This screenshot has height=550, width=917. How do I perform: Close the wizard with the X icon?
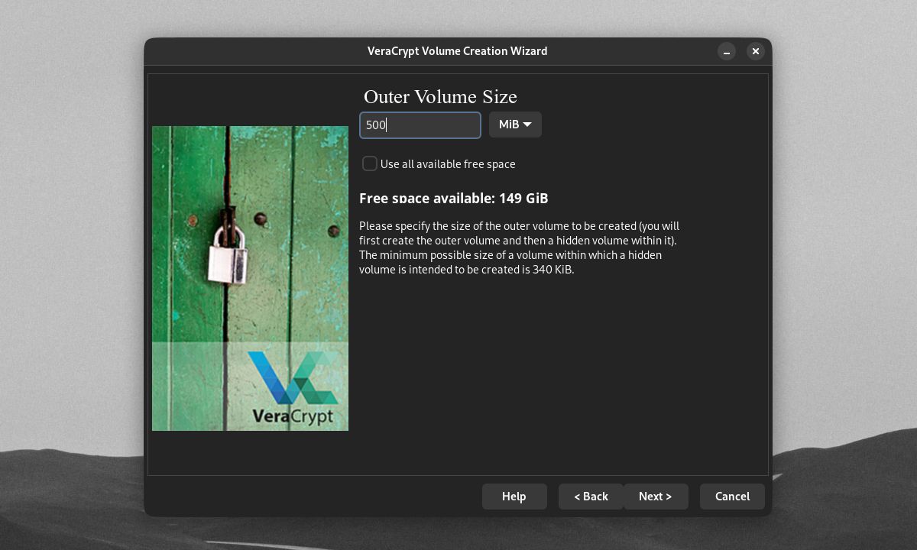[755, 51]
